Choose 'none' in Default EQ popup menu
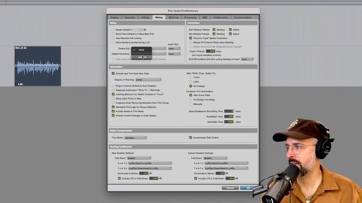Image resolution: width=362 pixels, height=203 pixels. coord(141,50)
